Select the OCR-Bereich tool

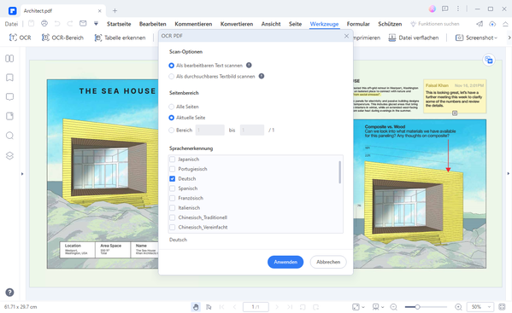62,38
